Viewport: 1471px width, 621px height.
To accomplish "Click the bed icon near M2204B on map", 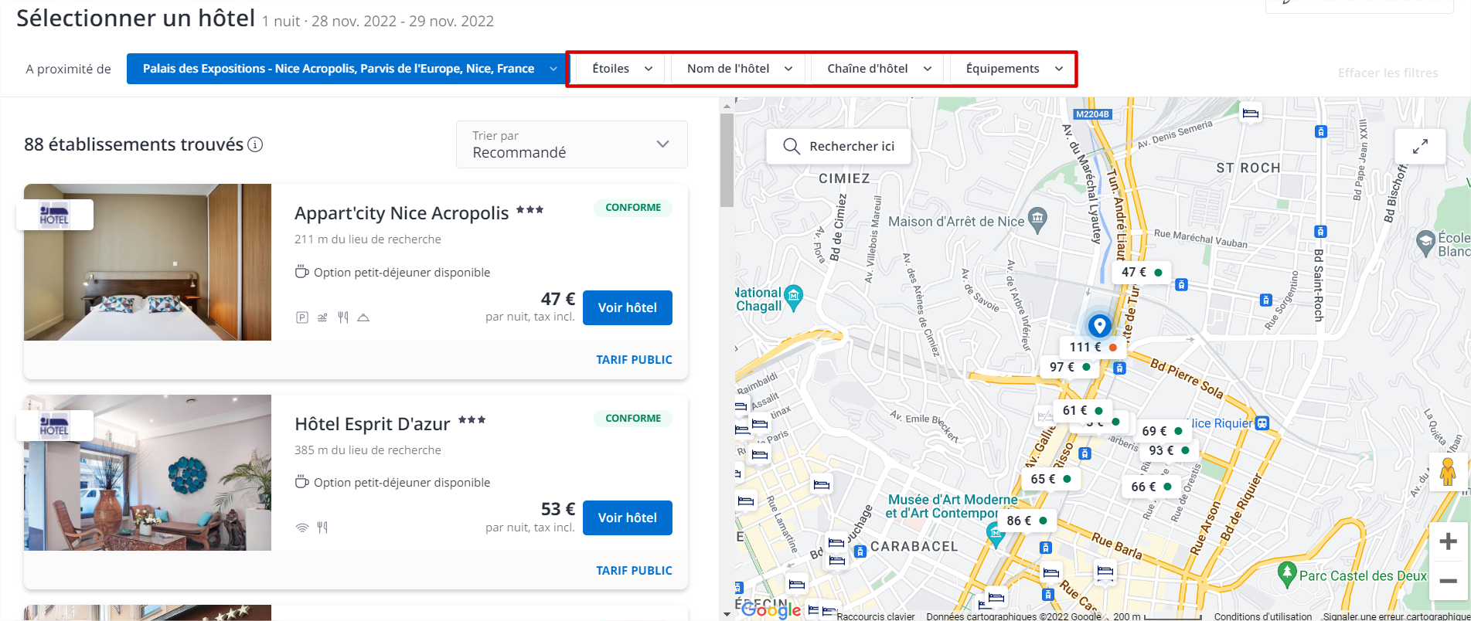I will coord(1250,114).
